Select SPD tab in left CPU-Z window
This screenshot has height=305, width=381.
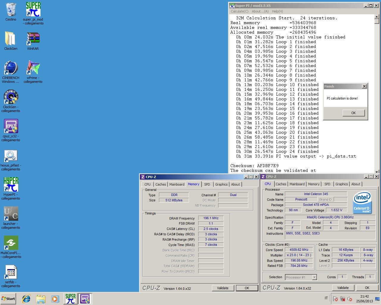[207, 184]
